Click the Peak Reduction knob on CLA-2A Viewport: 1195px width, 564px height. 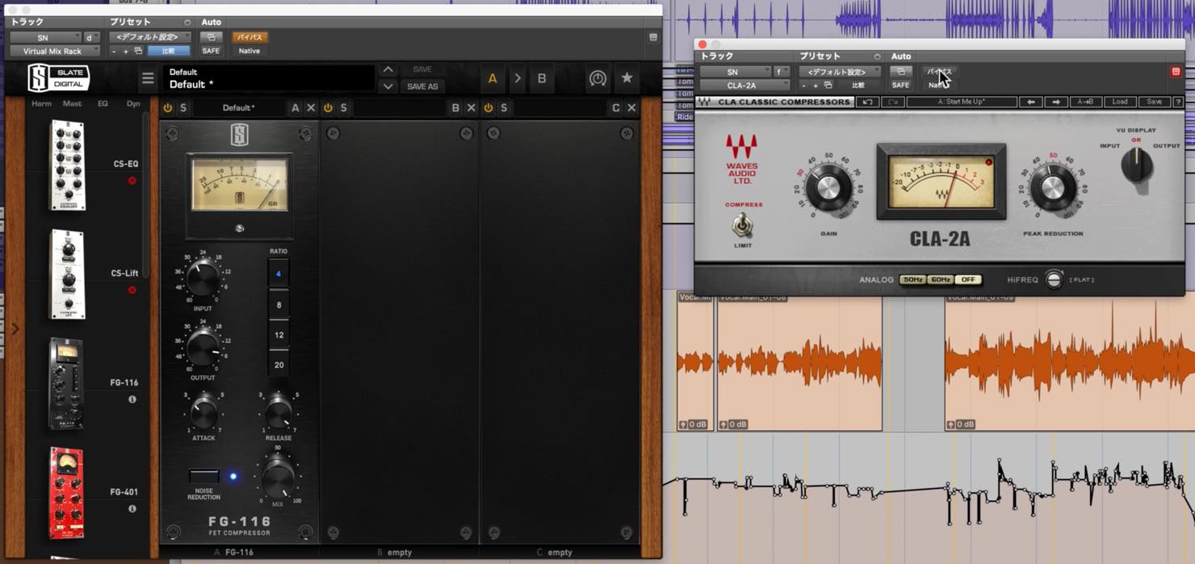coord(1052,187)
